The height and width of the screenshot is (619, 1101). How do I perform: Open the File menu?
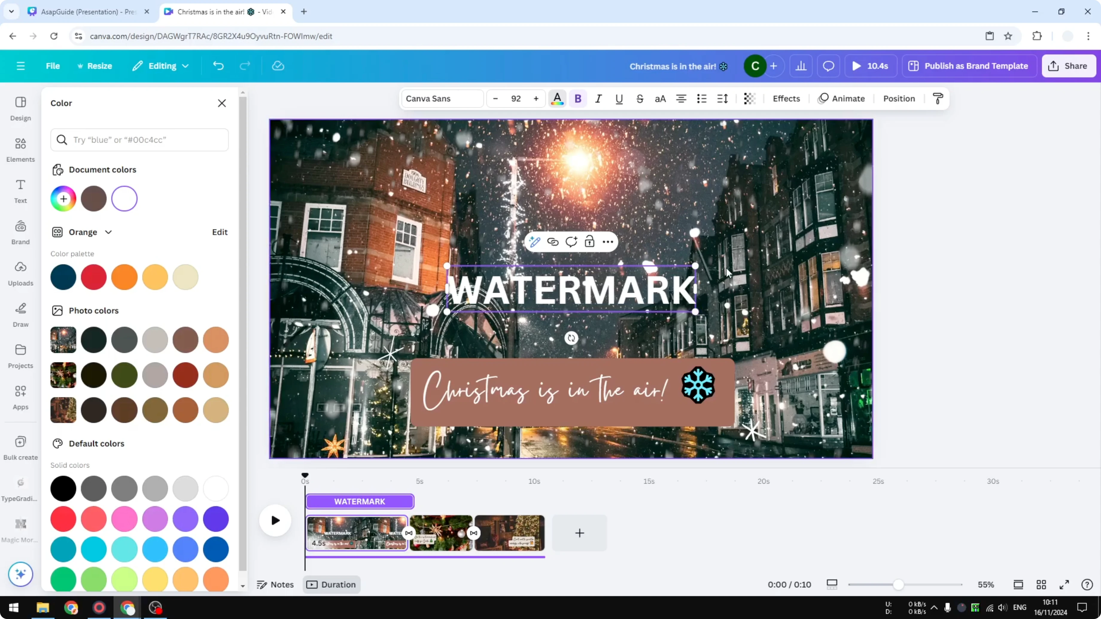53,66
